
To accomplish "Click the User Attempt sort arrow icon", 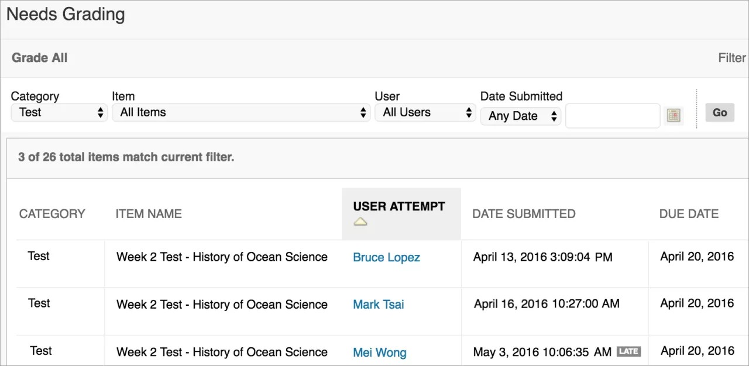I will [360, 222].
